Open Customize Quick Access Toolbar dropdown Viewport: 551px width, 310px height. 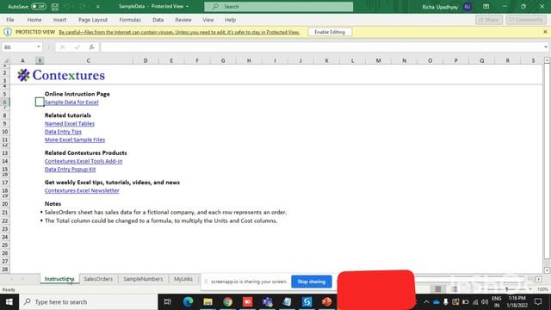[x=98, y=7]
